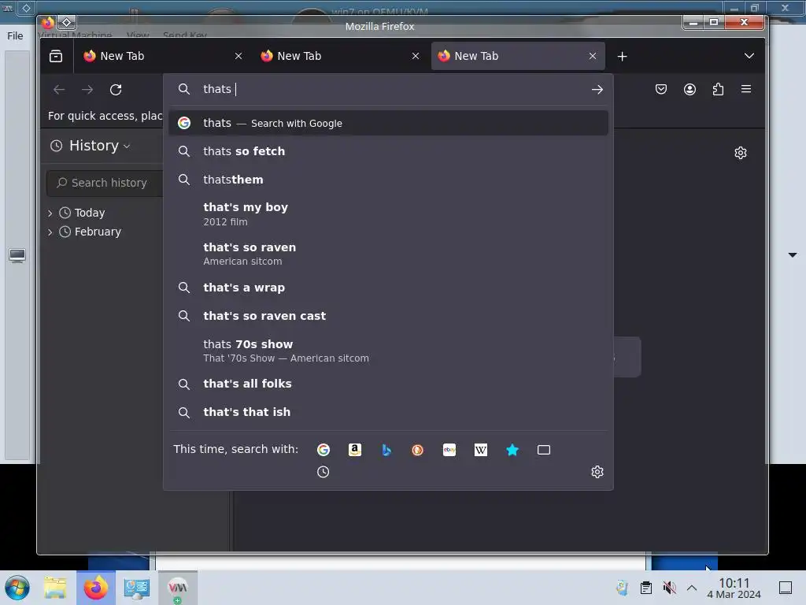Go back one page
The width and height of the screenshot is (806, 605).
(59, 90)
